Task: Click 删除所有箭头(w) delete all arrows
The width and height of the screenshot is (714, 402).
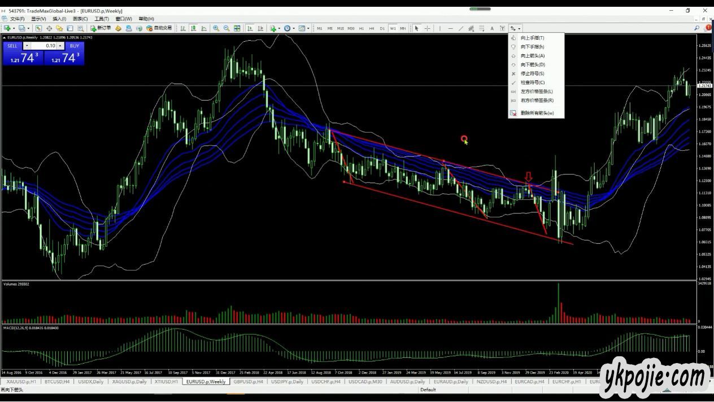Action: (x=537, y=113)
